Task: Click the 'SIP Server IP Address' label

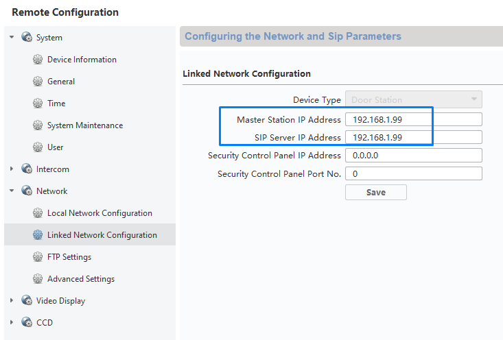Action: (298, 138)
